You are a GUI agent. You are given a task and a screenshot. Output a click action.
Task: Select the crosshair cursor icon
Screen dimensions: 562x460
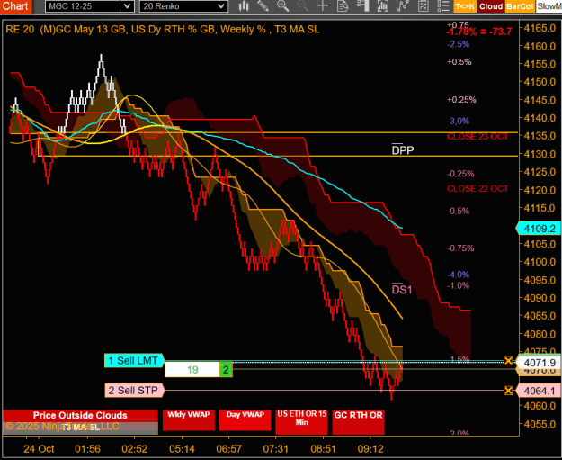coord(323,6)
